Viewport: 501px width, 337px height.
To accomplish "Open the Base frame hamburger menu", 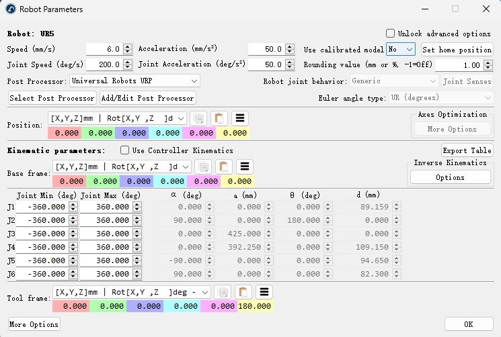I will (245, 166).
